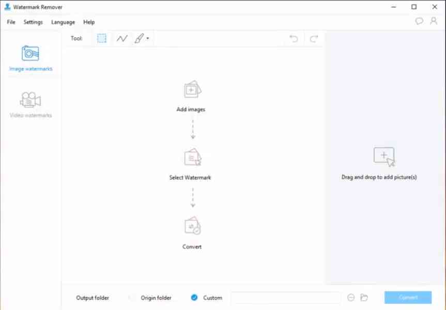Click the blue Convert button
Image resolution: width=446 pixels, height=310 pixels.
[x=408, y=298]
